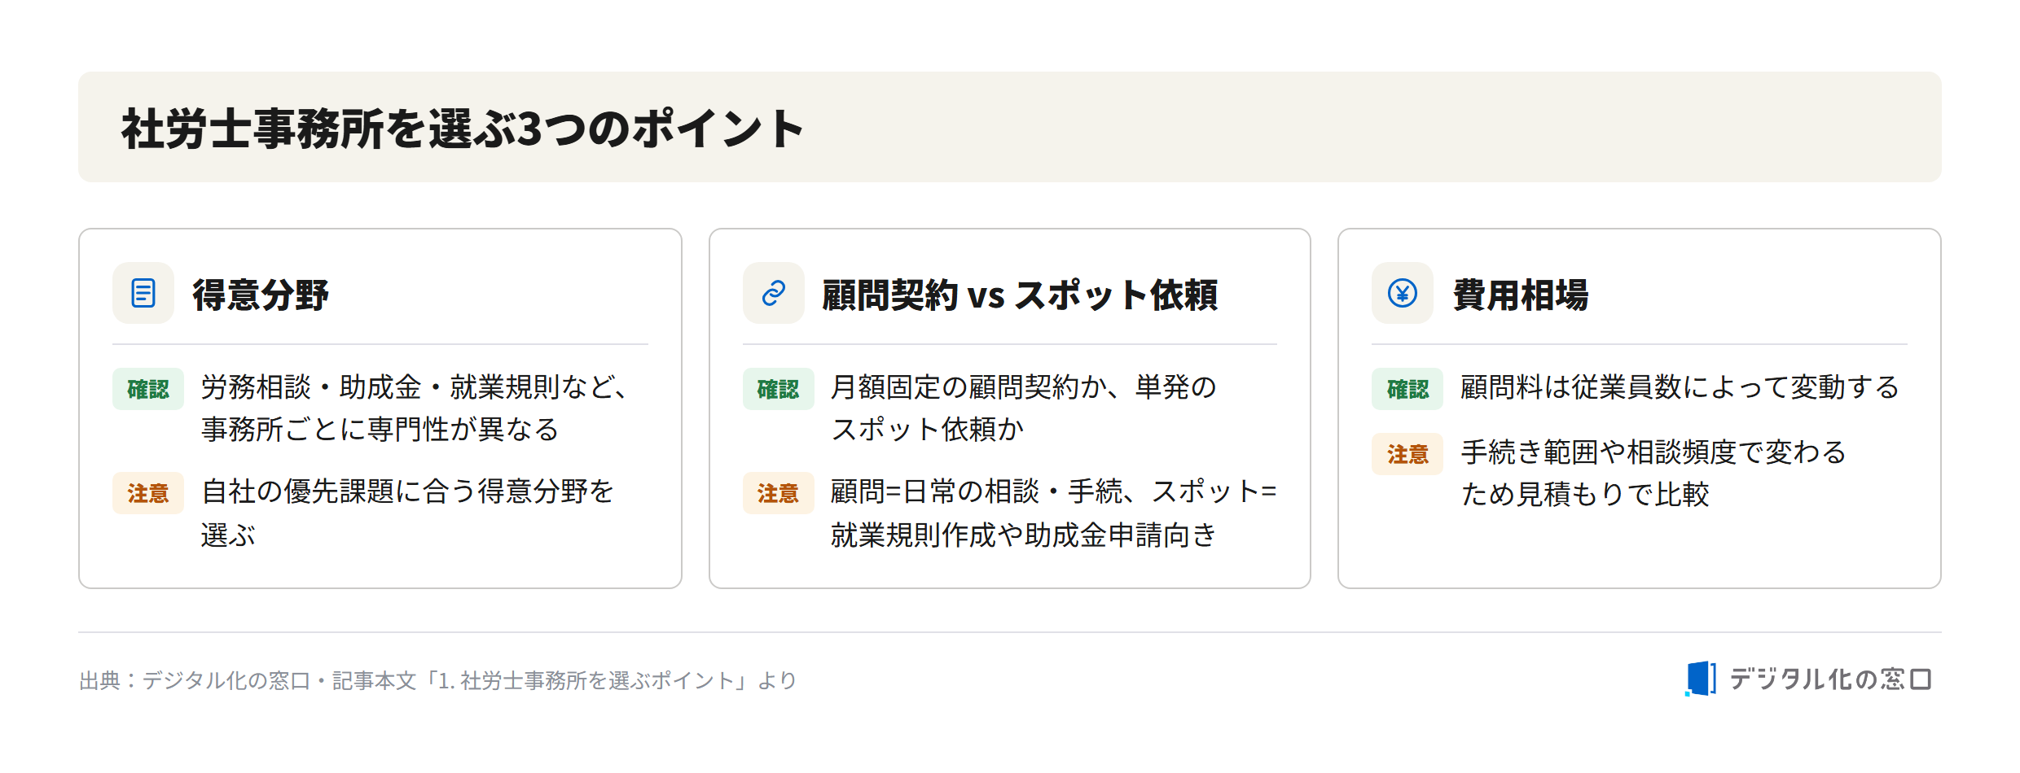Click the text 月額固定の顧問契約か、単発の

[x=1023, y=387]
